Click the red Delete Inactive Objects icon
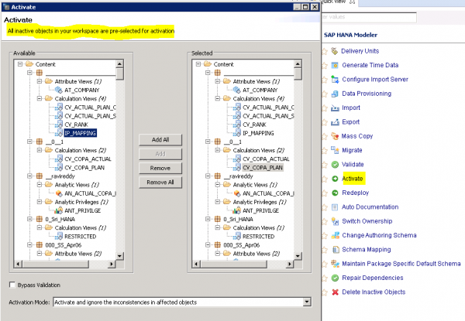 (x=335, y=292)
